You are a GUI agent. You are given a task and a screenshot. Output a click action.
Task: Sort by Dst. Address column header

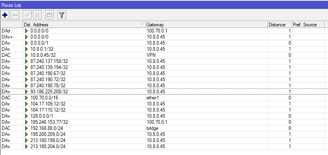pyautogui.click(x=84, y=25)
